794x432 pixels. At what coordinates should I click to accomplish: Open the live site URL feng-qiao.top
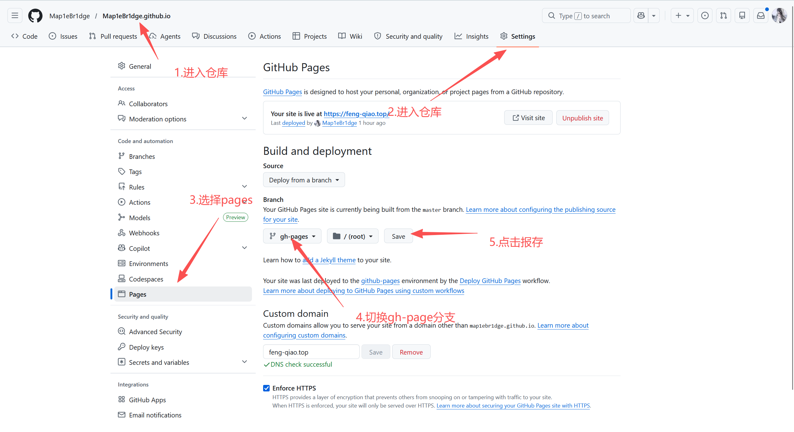point(356,114)
